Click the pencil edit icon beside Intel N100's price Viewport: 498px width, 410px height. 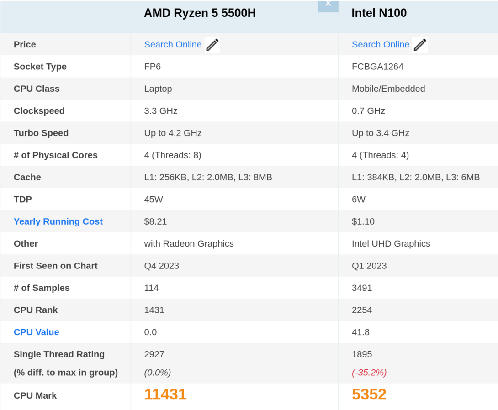point(419,45)
